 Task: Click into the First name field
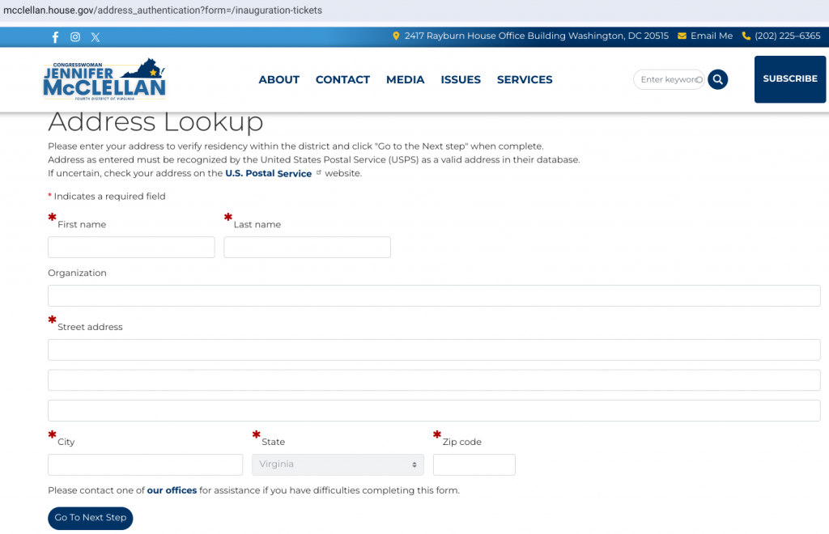click(131, 248)
